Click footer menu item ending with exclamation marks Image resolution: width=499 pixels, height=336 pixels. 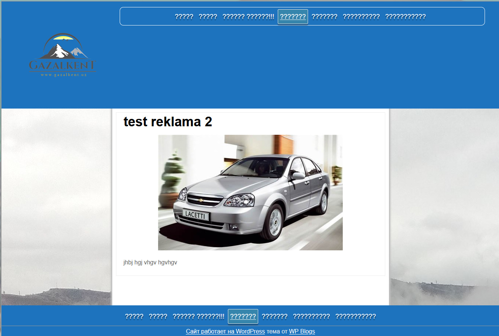click(x=198, y=316)
